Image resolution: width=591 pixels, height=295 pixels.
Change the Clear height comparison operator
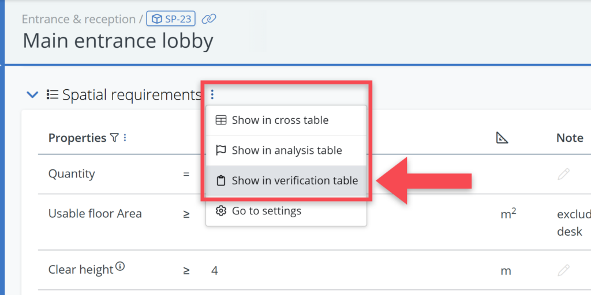[x=186, y=270]
